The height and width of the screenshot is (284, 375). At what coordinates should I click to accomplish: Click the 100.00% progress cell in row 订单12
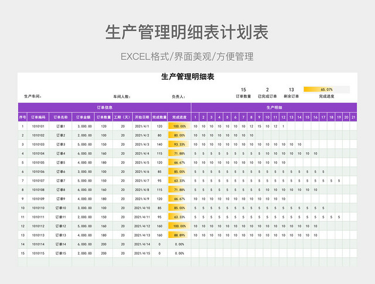tap(179, 226)
